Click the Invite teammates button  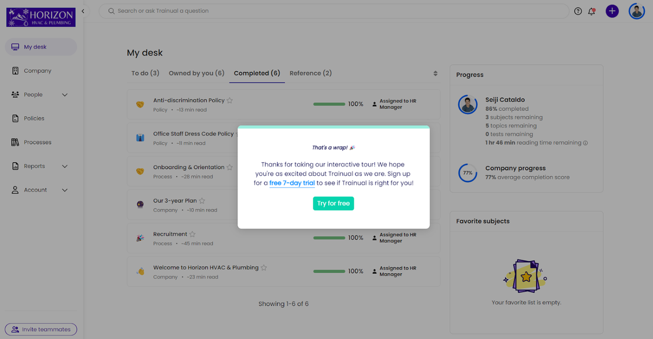point(41,329)
